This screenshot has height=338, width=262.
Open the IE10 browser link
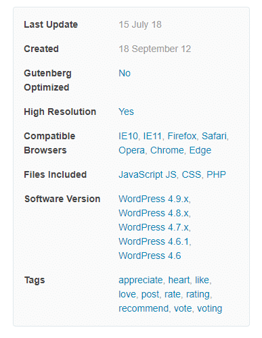click(x=128, y=136)
